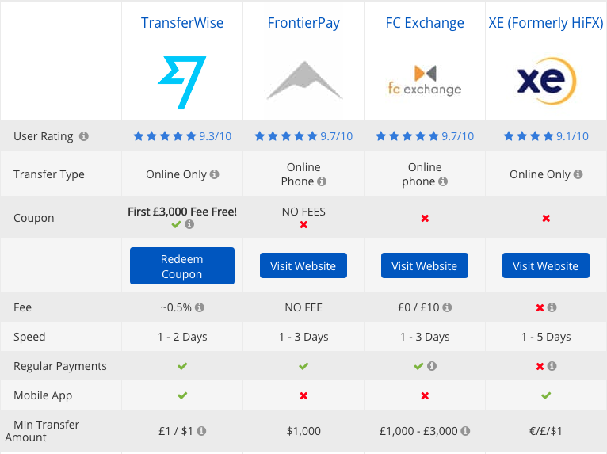Image resolution: width=607 pixels, height=454 pixels.
Task: Open the FC Exchange title link
Action: click(425, 23)
